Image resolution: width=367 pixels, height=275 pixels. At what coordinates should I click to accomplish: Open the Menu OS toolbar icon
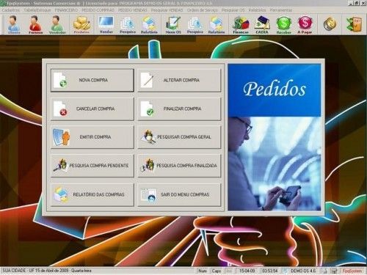tap(173, 24)
